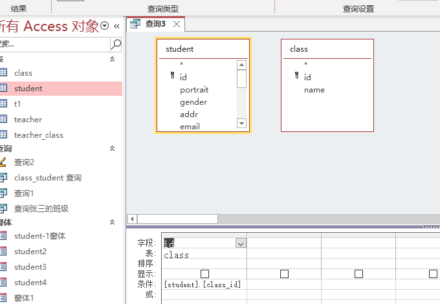The image size is (440, 304).
Task: Select teacher_class table name in navigation list
Action: (39, 135)
